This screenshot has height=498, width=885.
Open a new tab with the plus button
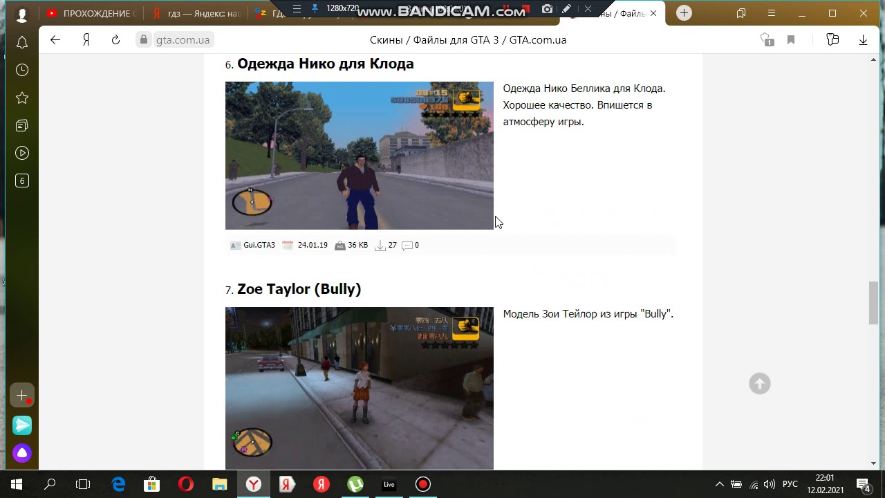coord(684,13)
